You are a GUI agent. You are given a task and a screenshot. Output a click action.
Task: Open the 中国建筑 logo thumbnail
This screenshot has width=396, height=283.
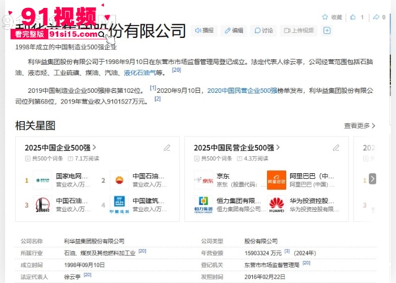click(119, 205)
